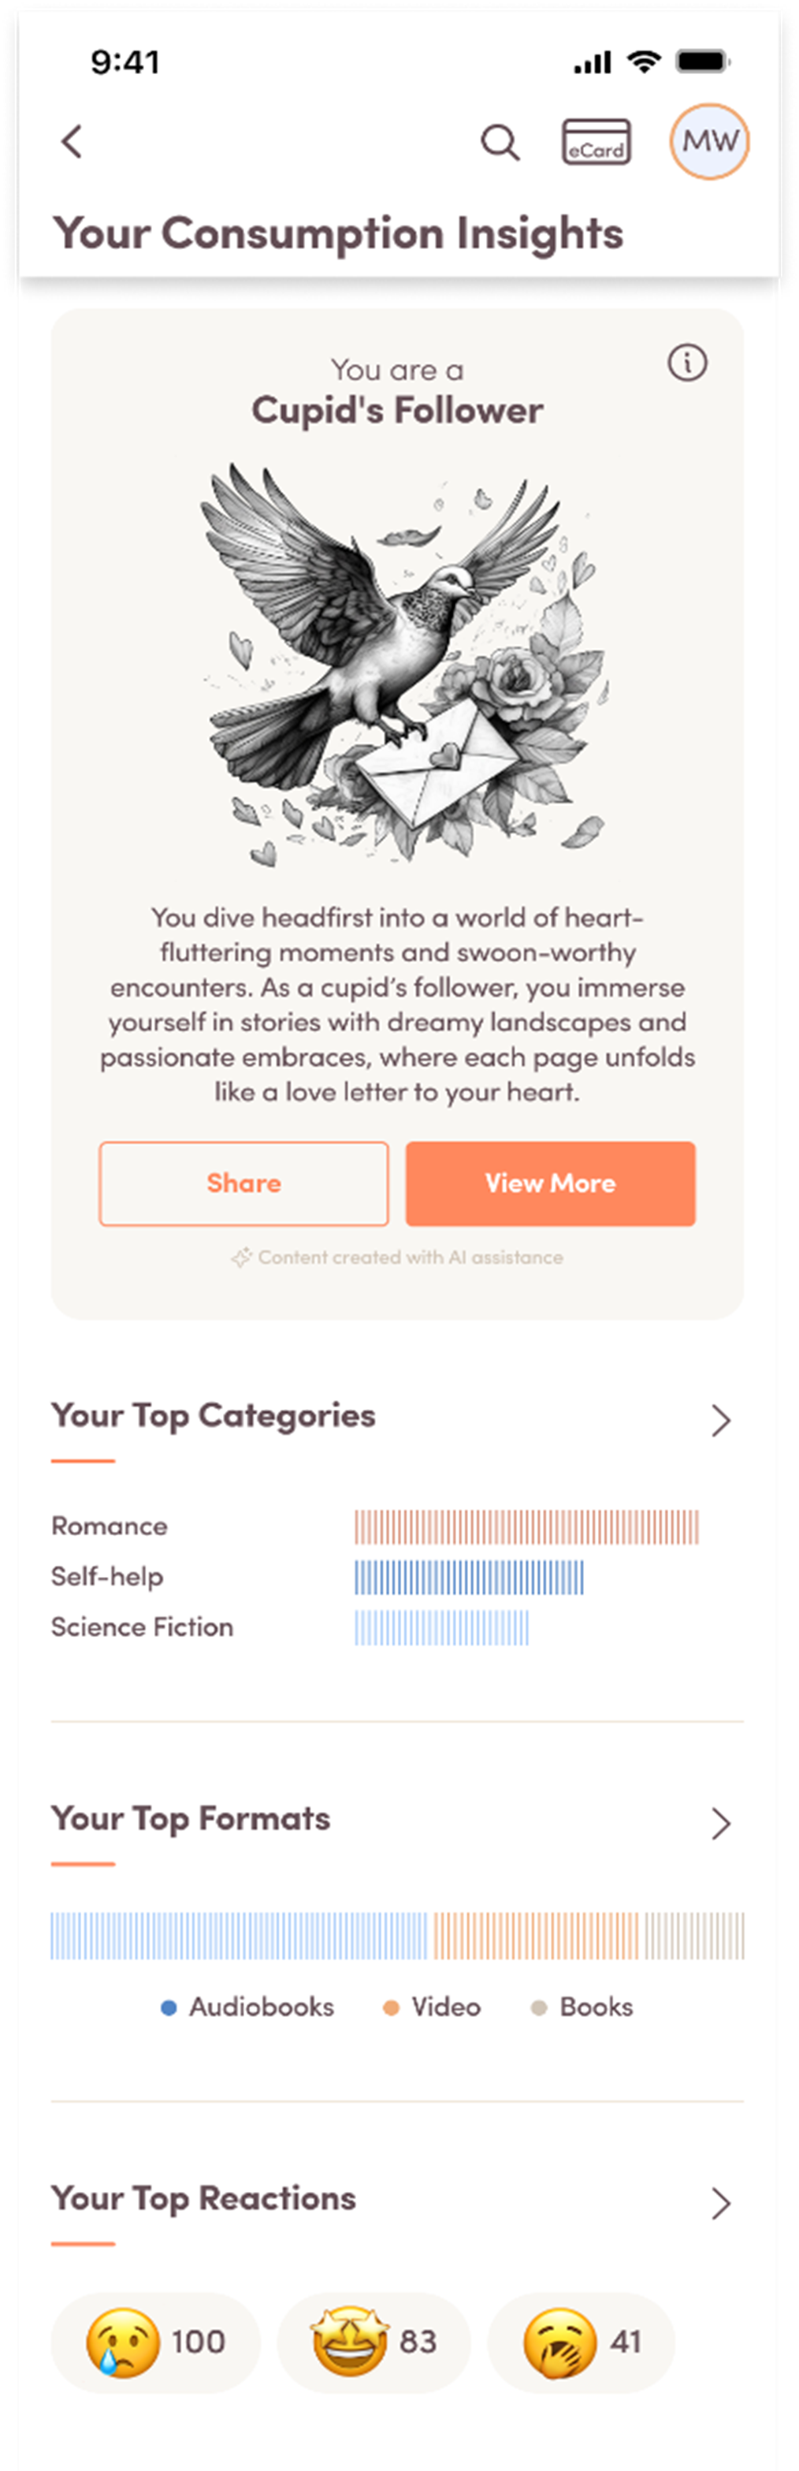Open search with the magnifier icon

tap(500, 143)
